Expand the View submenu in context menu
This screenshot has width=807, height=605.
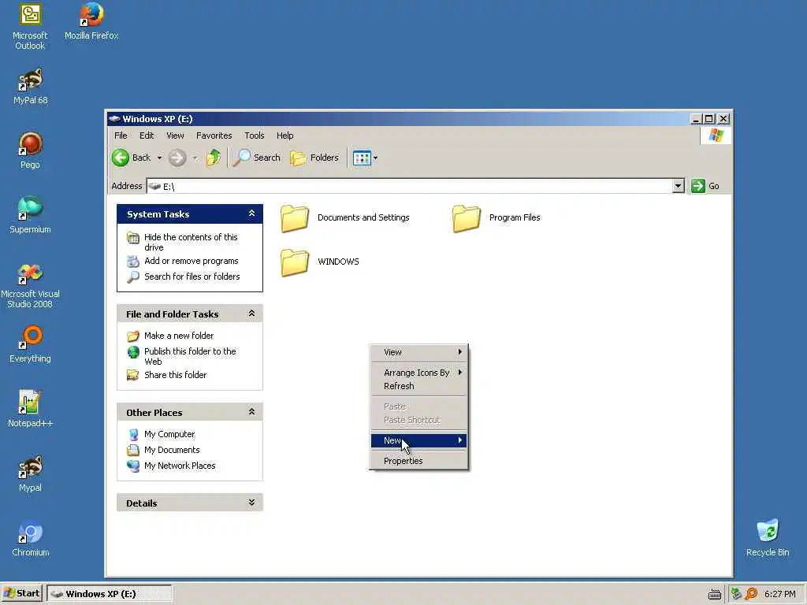pyautogui.click(x=419, y=352)
